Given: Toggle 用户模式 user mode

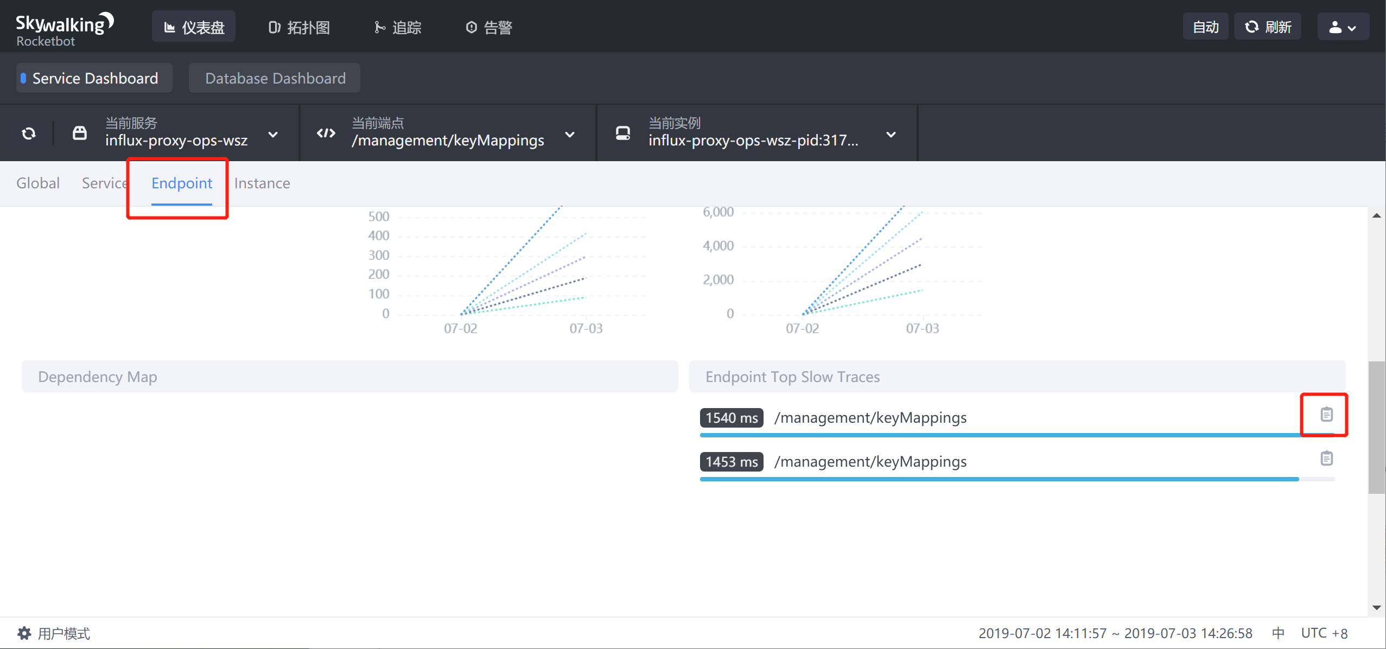Looking at the screenshot, I should tap(64, 633).
